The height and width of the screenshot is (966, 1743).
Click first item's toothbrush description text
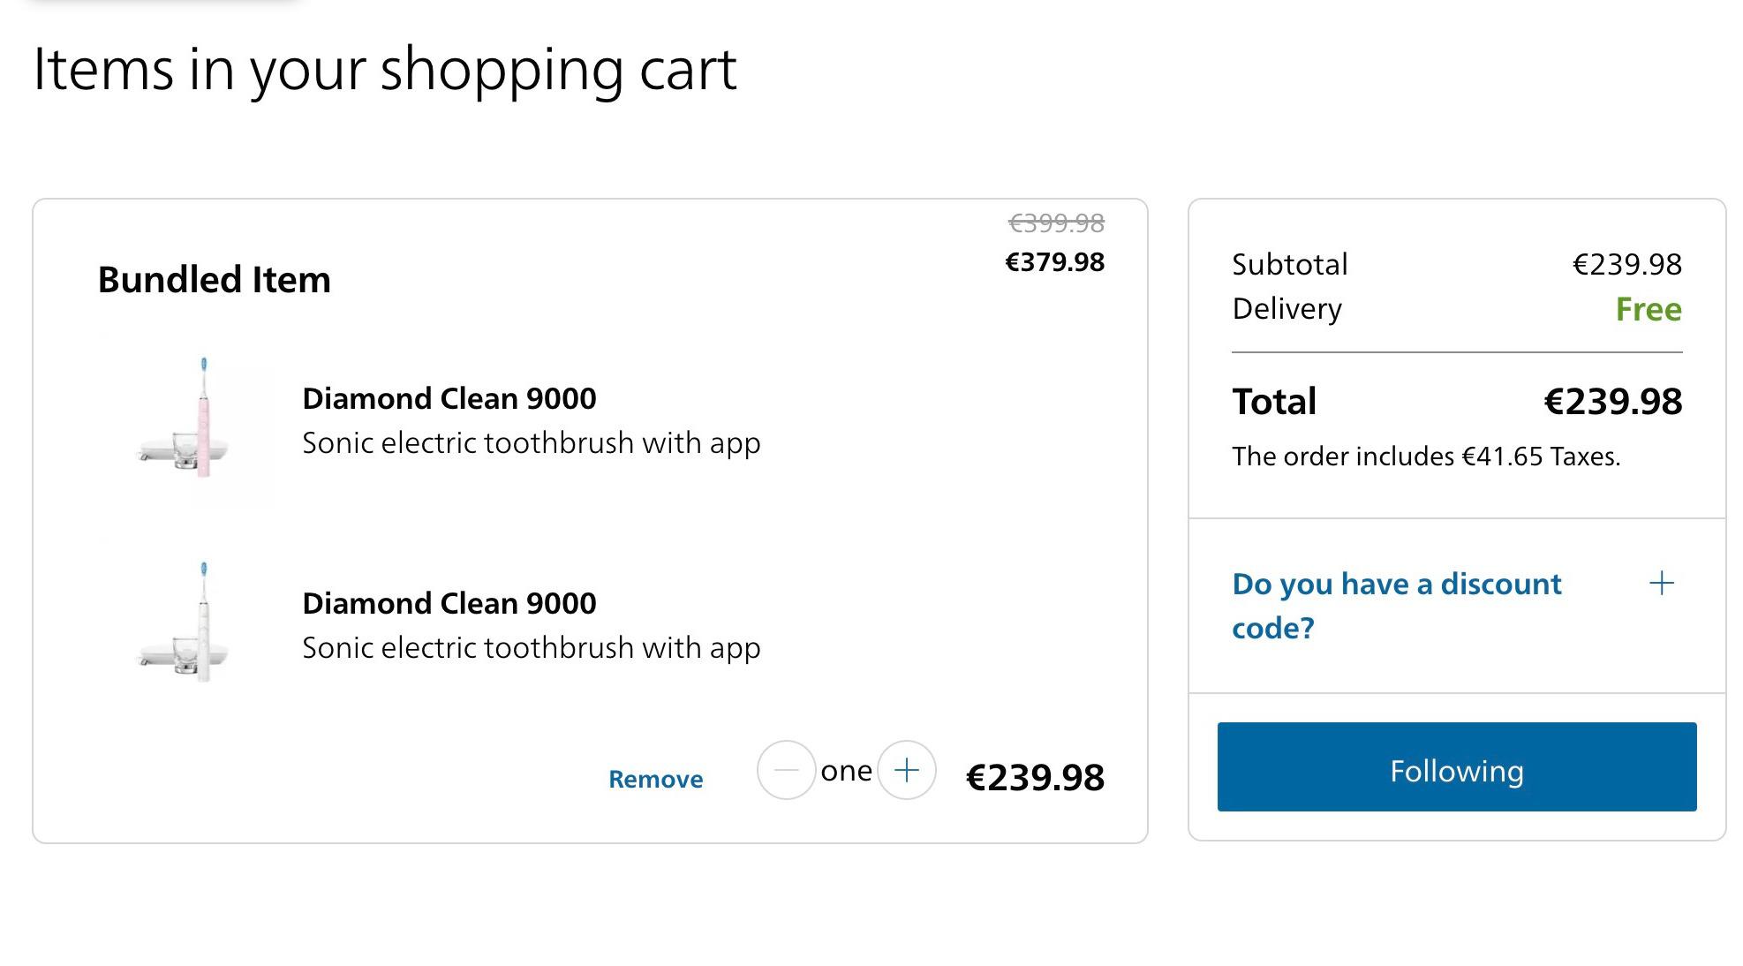[x=532, y=443]
